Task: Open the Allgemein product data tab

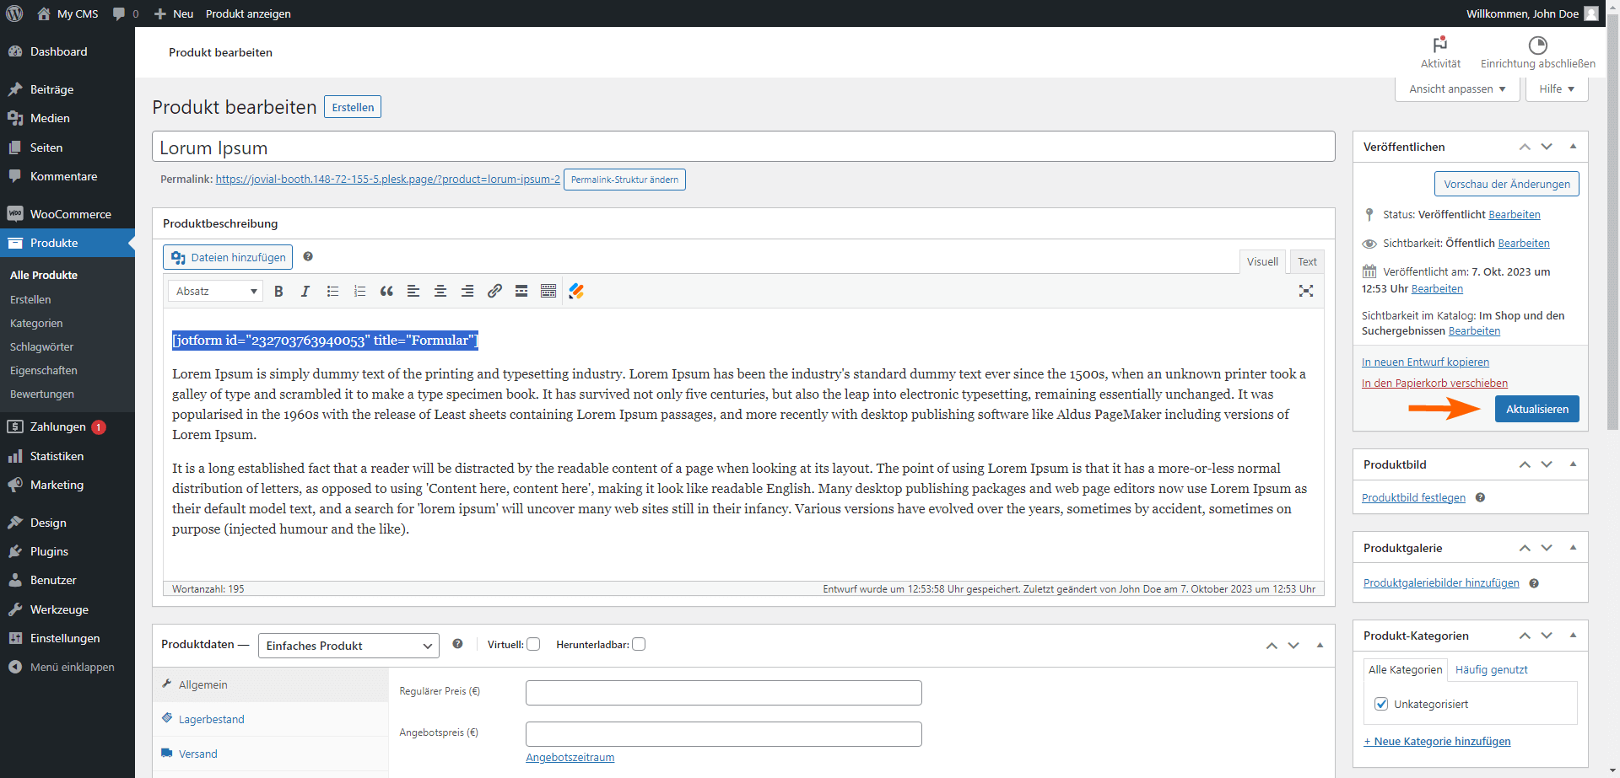Action: [271, 684]
